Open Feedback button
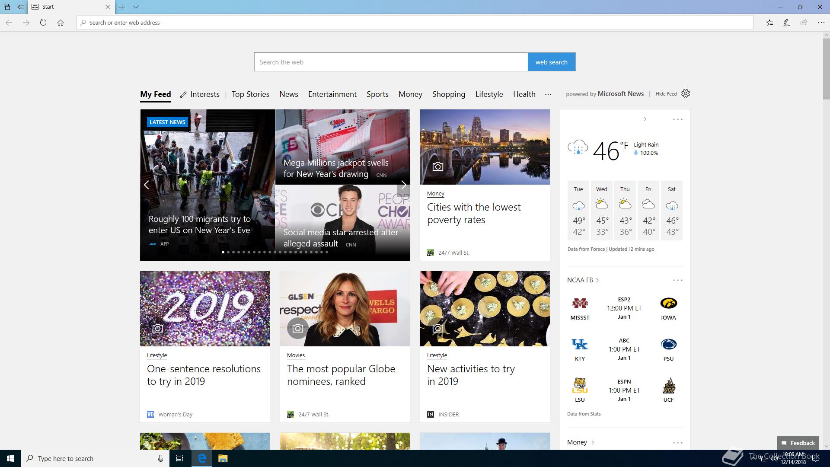The height and width of the screenshot is (467, 830). (x=798, y=443)
